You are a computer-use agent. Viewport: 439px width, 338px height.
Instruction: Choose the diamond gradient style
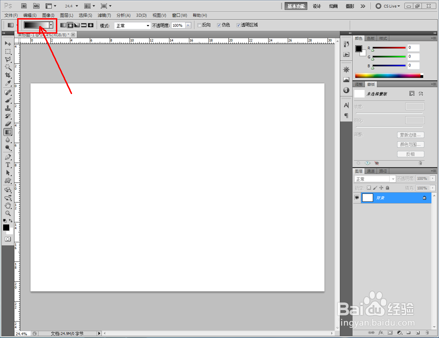click(x=91, y=25)
